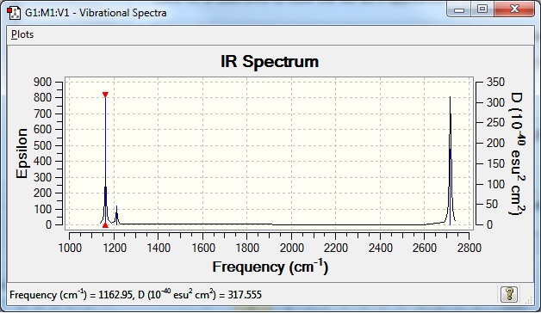Screen dimensions: 541x313
Task: Click the 150 tick label on the D axis
Action: (495, 163)
